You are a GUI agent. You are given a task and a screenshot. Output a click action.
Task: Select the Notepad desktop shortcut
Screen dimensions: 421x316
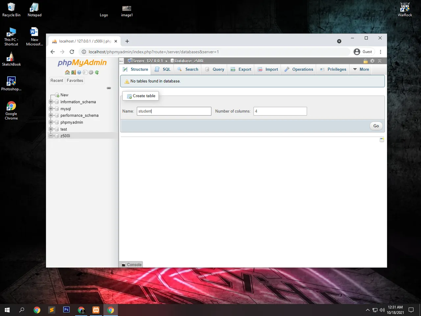click(34, 10)
